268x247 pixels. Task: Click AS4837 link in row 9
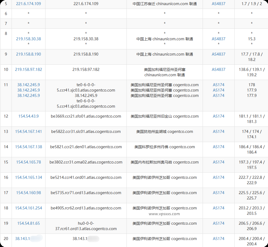point(218,54)
